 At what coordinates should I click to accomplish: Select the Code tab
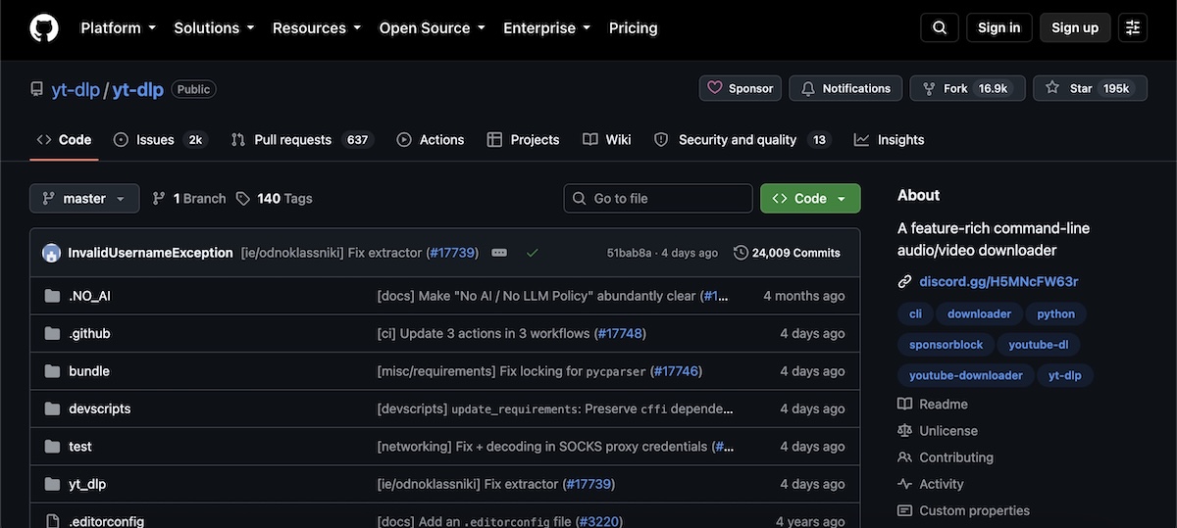click(64, 140)
